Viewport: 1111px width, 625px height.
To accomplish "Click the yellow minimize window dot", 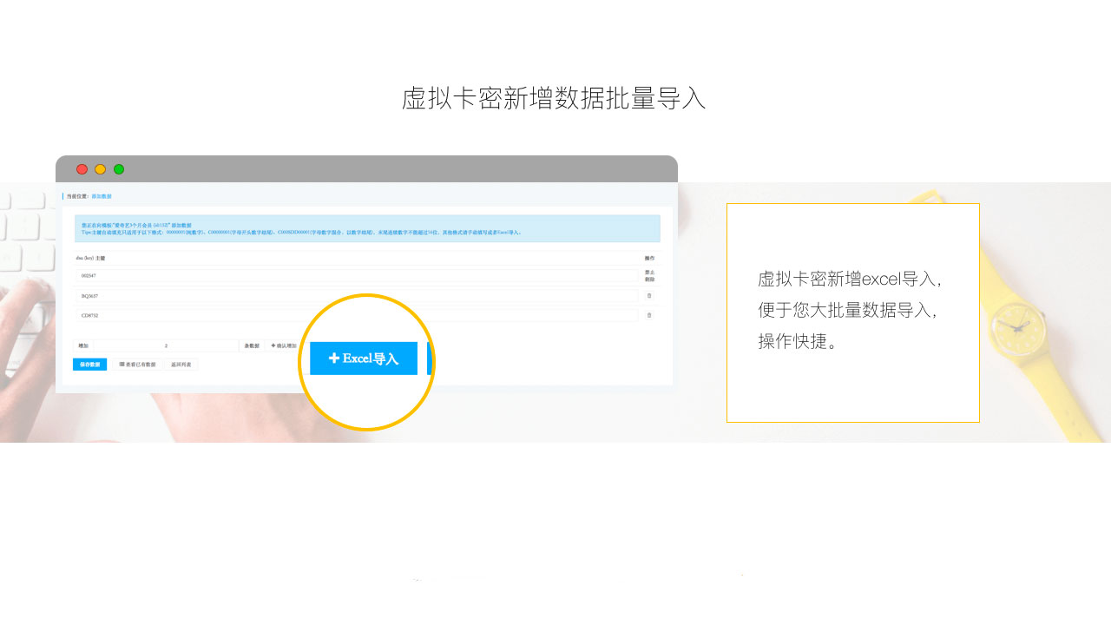I will [x=101, y=169].
